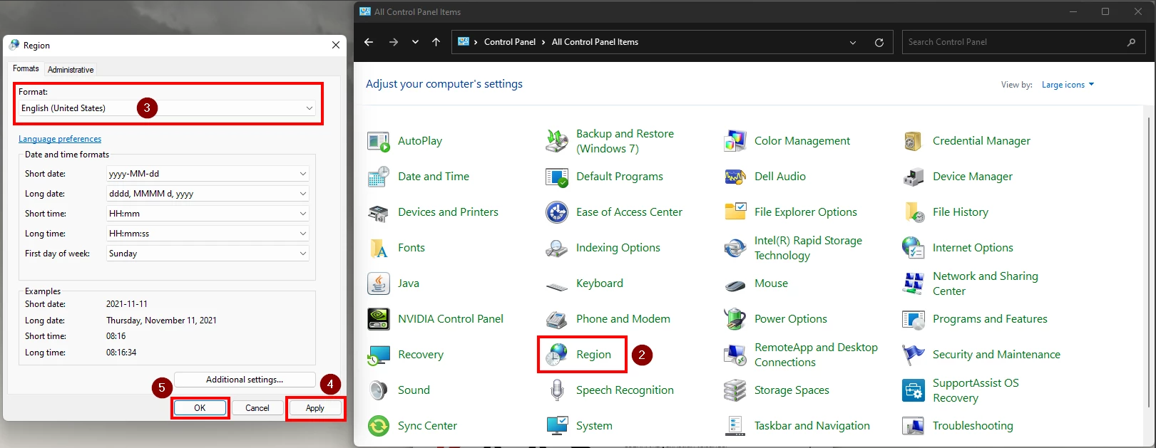Open Power Options icon
This screenshot has width=1156, height=448.
735,319
